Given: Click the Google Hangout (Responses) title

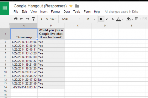Looking at the screenshot, I should [40, 6].
